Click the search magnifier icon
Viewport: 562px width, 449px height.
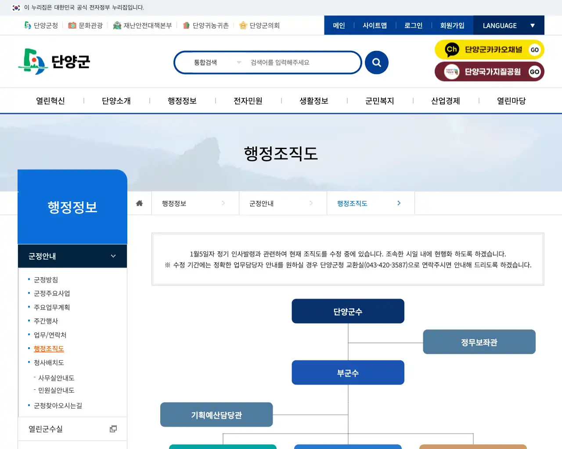coord(376,62)
